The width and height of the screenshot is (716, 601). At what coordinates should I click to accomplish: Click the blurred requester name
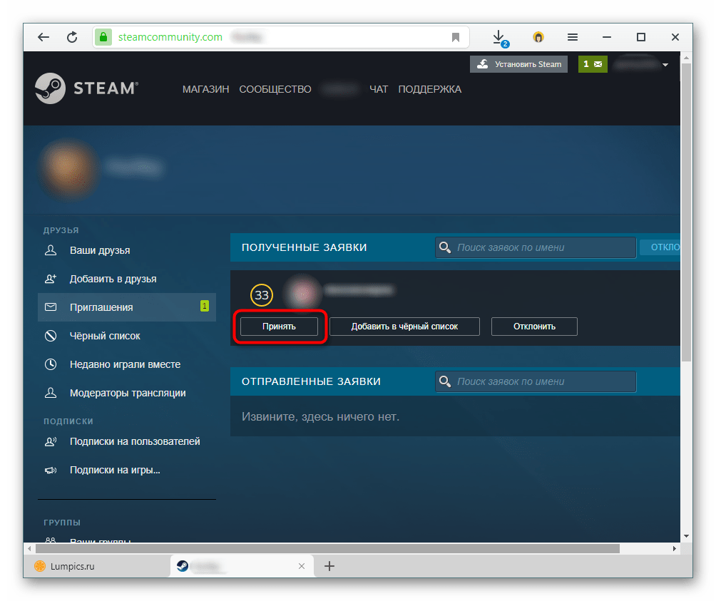[x=359, y=289]
